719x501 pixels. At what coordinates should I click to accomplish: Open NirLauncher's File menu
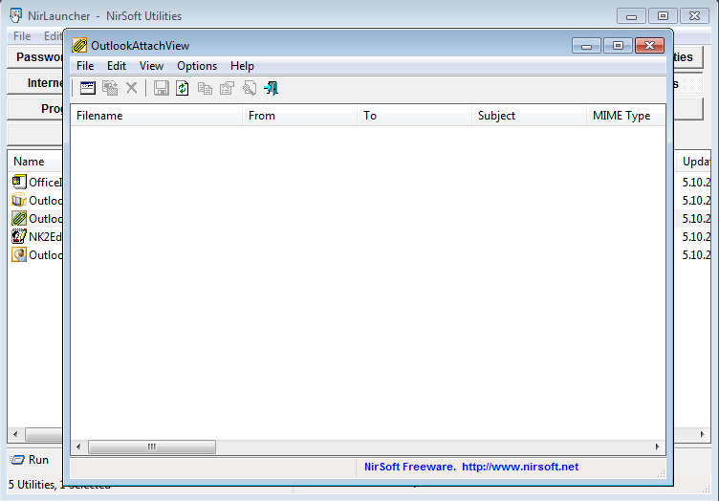click(x=22, y=35)
